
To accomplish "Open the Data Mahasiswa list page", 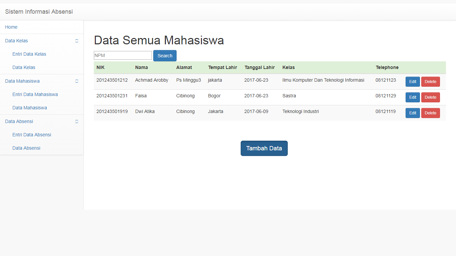I will pyautogui.click(x=30, y=108).
